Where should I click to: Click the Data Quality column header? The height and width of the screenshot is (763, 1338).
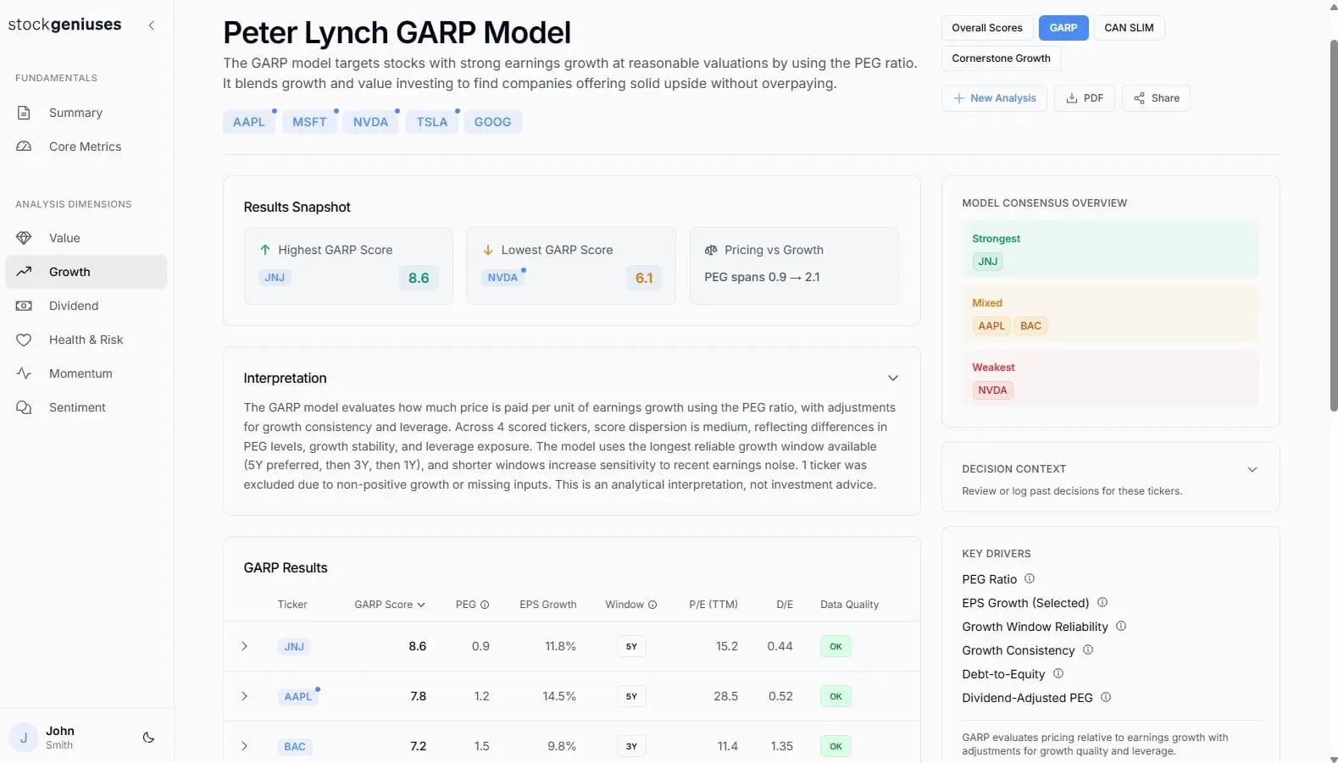coord(849,605)
